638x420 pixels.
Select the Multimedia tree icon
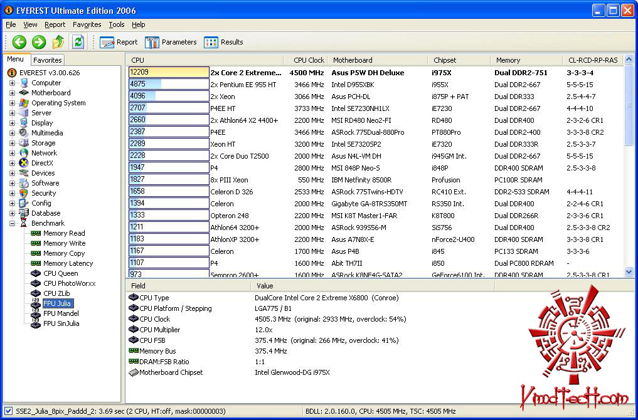24,133
